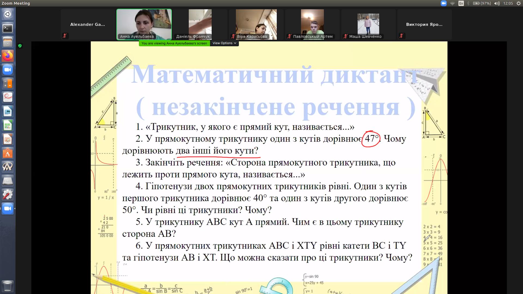
Task: Open the Trash in the dock
Action: point(8,286)
